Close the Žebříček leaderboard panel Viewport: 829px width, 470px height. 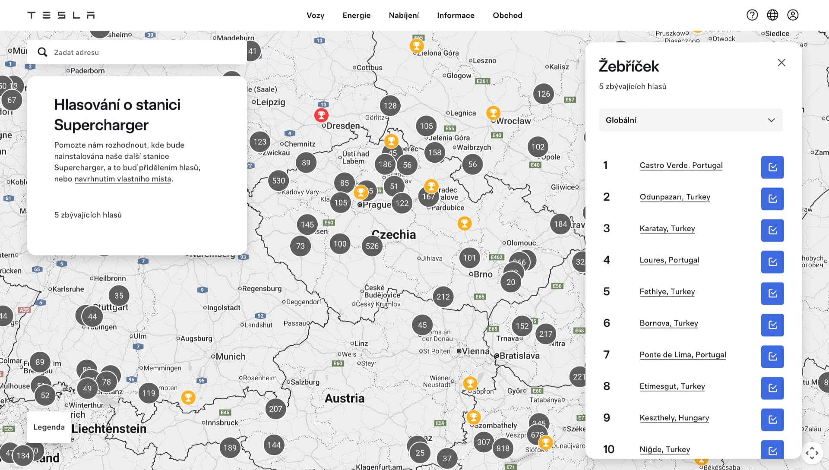pyautogui.click(x=781, y=63)
